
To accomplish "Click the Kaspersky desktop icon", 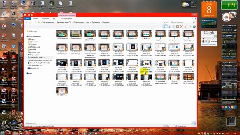I will tap(13, 81).
